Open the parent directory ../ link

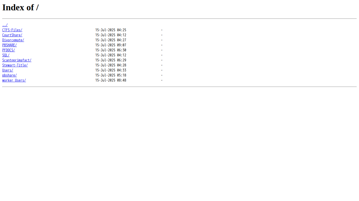[x=5, y=25]
